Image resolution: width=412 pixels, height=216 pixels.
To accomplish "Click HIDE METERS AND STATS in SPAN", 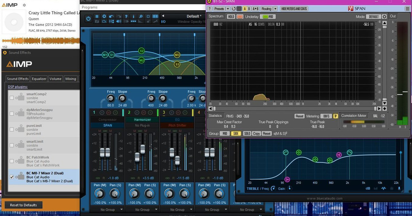I will 294,9.
